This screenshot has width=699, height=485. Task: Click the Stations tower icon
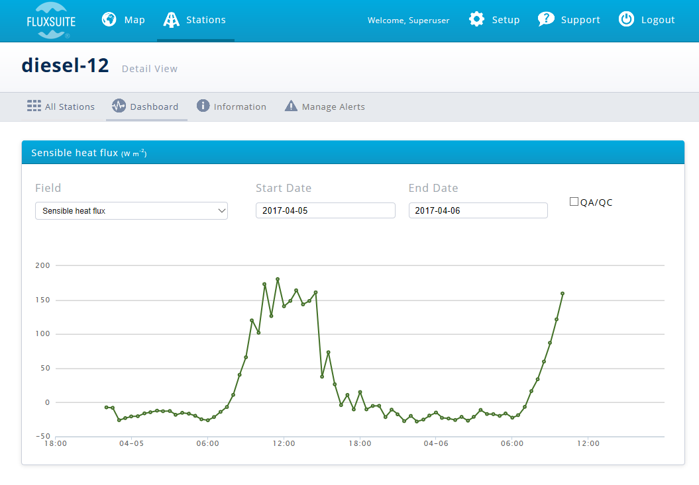[x=172, y=20]
